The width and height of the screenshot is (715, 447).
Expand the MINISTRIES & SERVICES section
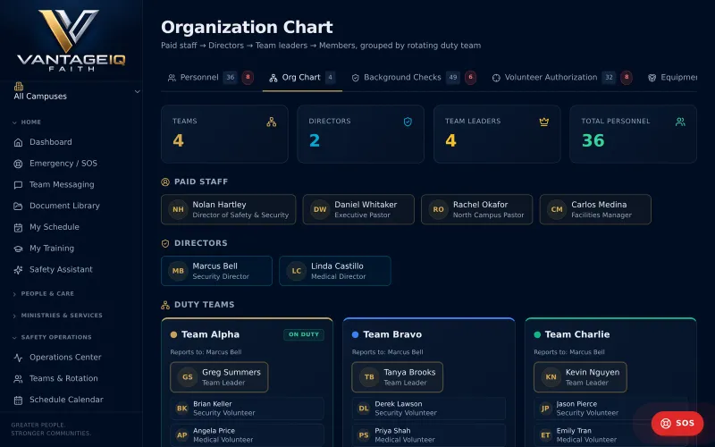[57, 316]
